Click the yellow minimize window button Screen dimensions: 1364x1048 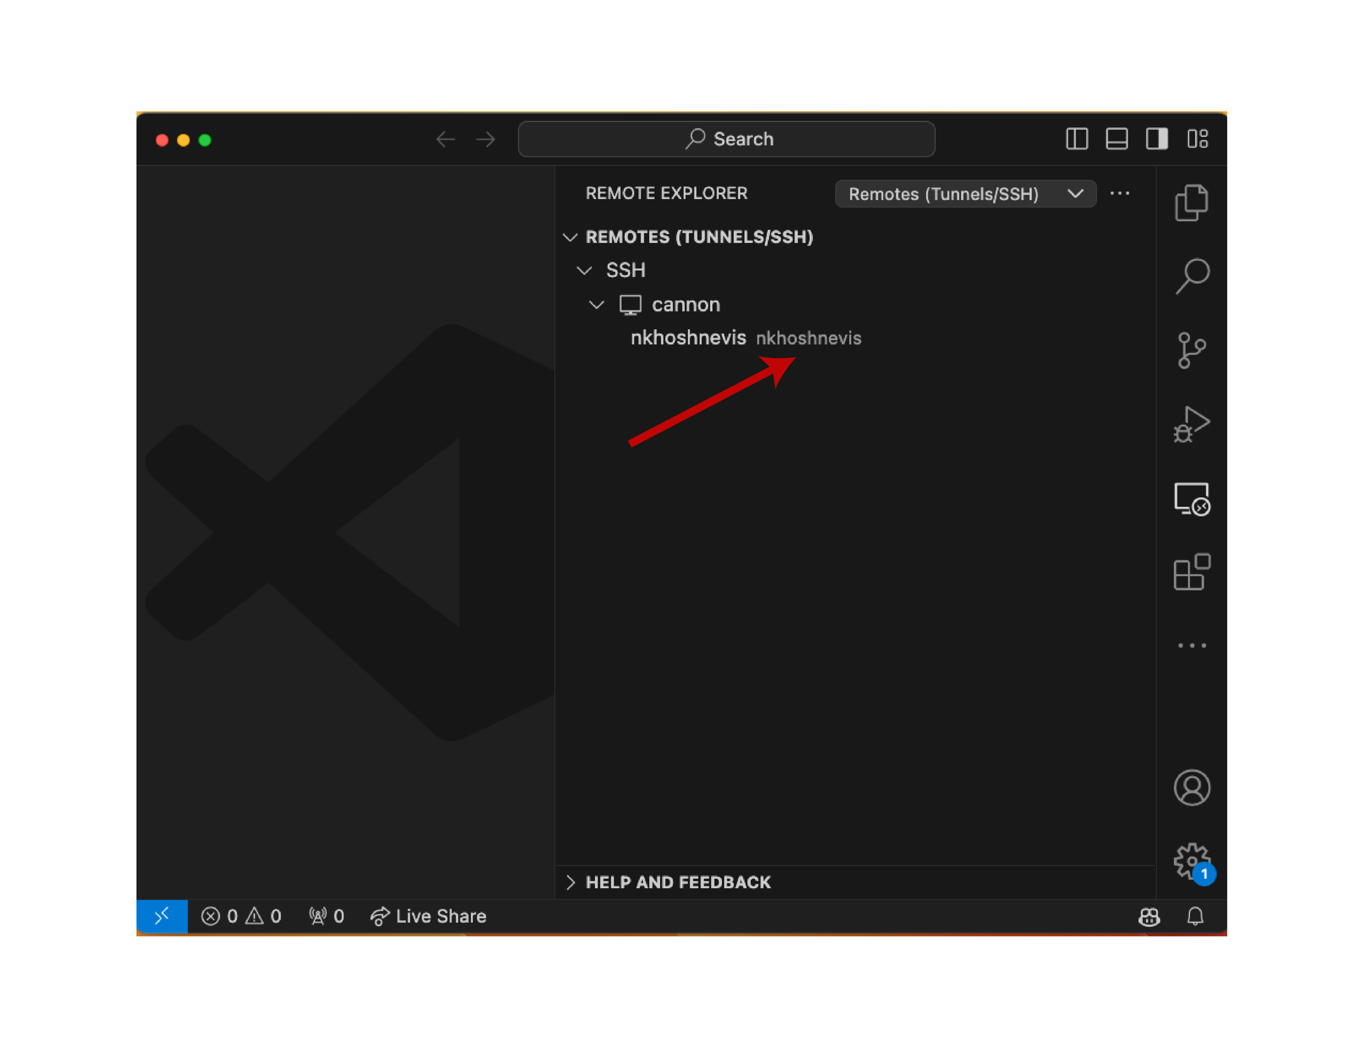(x=183, y=140)
